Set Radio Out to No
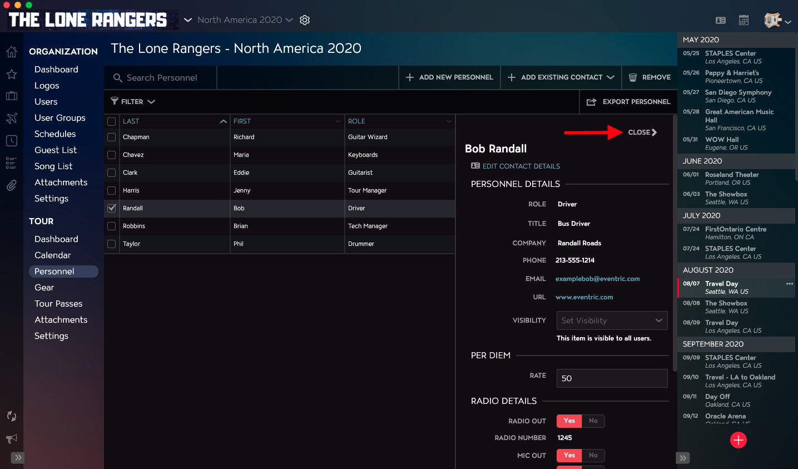Viewport: 798px width, 469px height. [593, 421]
